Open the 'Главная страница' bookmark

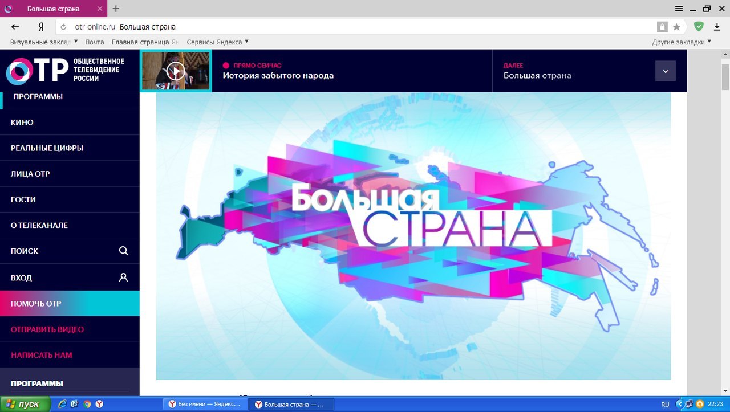point(145,42)
